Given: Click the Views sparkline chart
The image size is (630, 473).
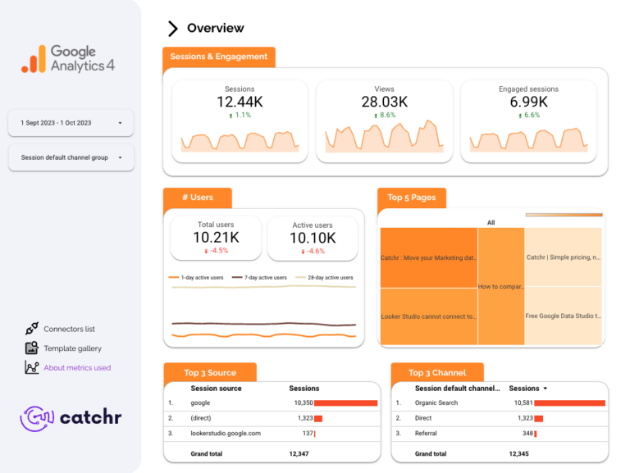Looking at the screenshot, I should tap(385, 137).
